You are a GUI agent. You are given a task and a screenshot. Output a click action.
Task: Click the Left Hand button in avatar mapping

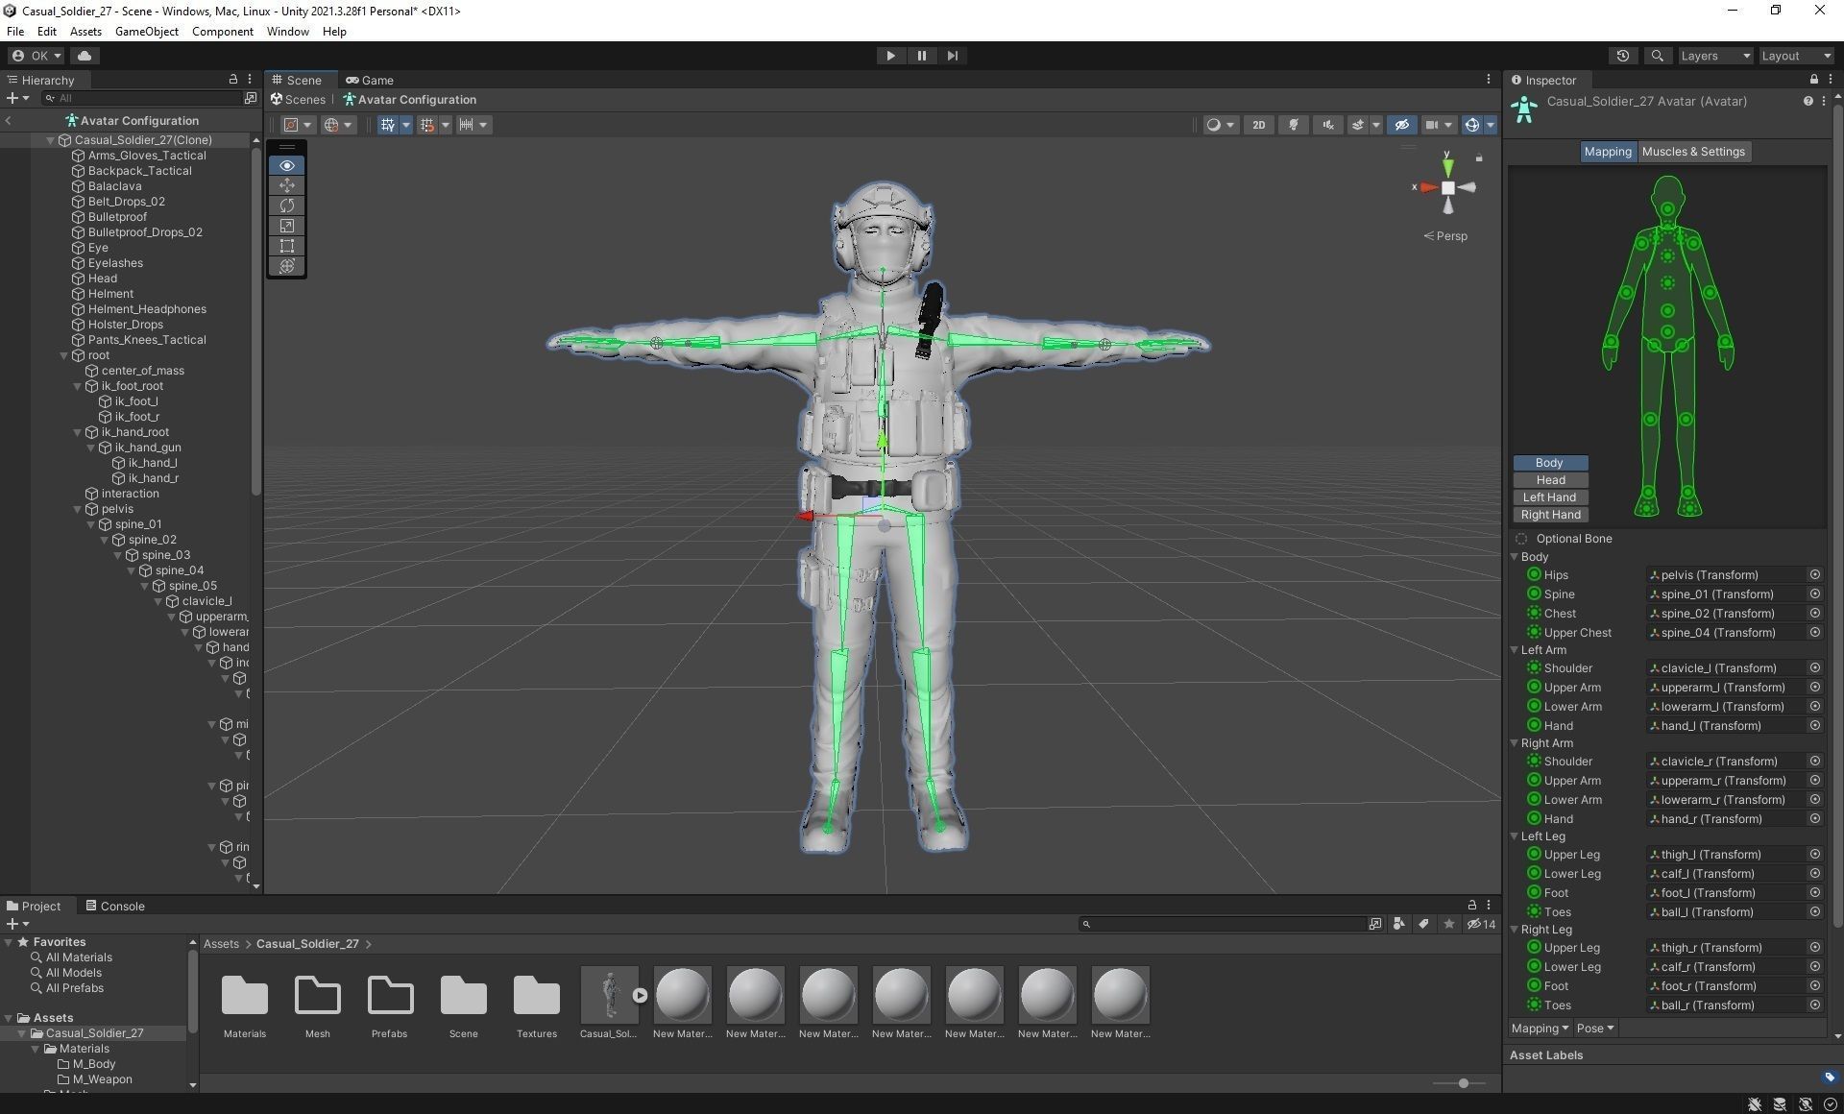[x=1550, y=497]
